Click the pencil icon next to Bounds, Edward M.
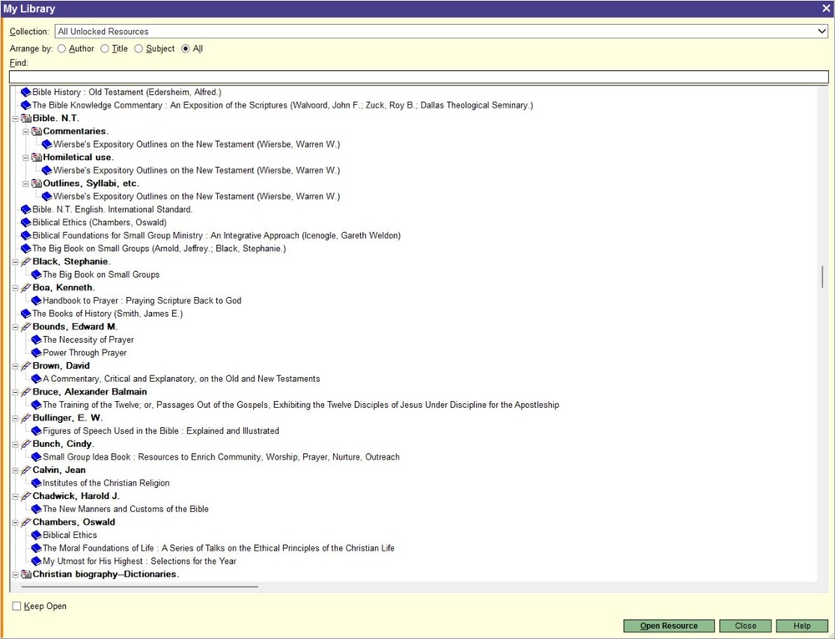Screen dimensions: 835x639 [24, 326]
